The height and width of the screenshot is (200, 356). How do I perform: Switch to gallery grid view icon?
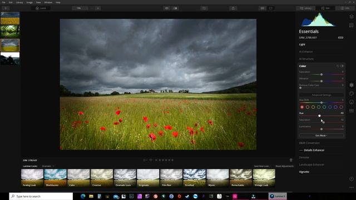[263, 8]
